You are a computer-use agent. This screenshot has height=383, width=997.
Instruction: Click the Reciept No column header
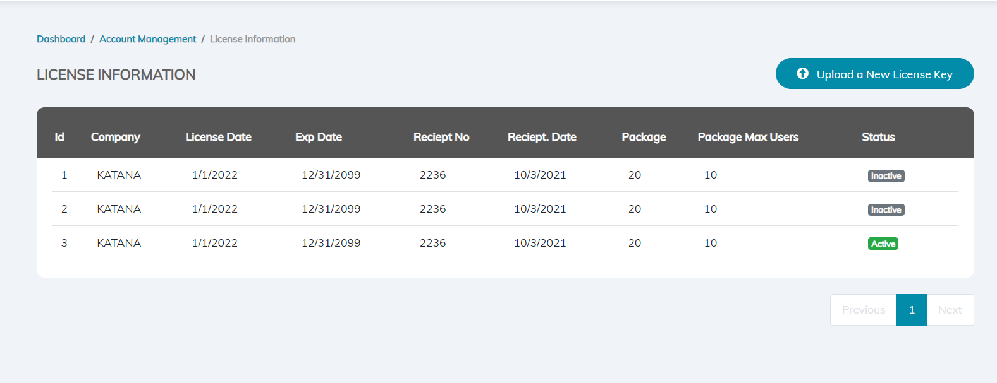coord(441,137)
